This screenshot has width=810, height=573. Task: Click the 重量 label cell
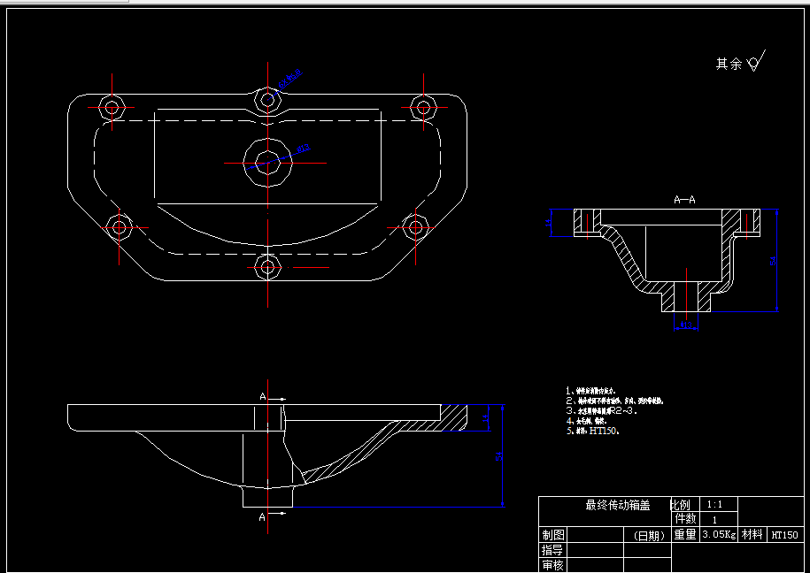pyautogui.click(x=685, y=534)
